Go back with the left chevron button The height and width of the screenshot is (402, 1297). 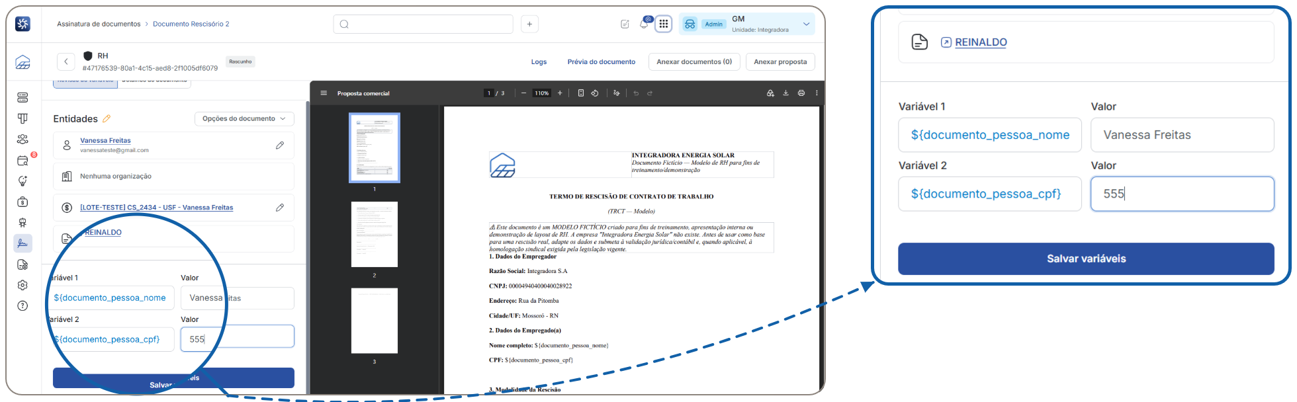tap(66, 61)
